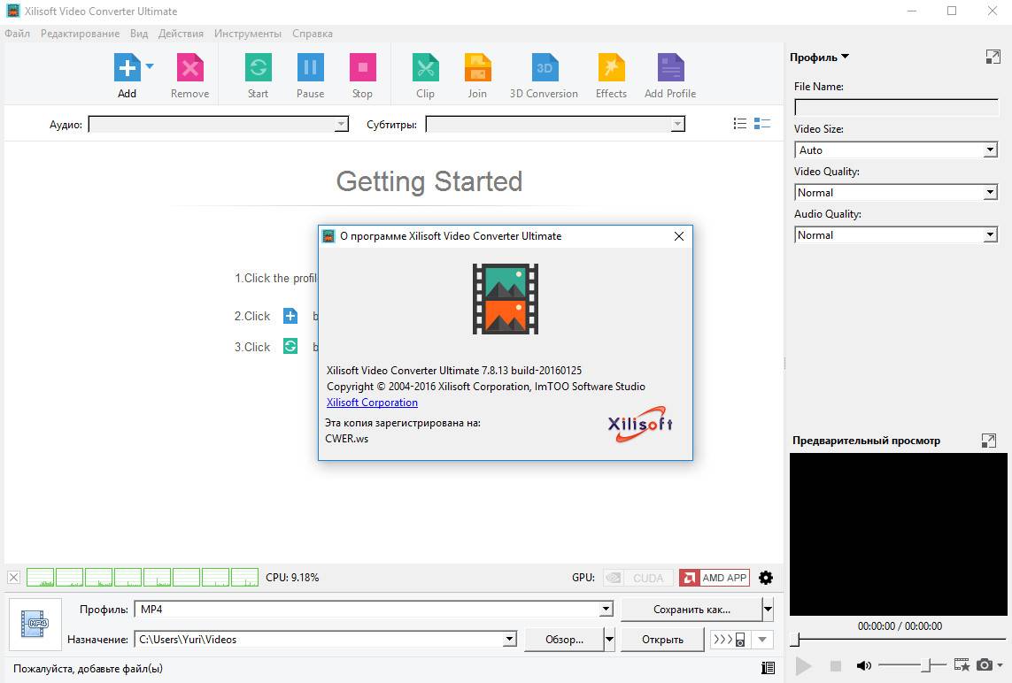Take a snapshot with camera icon
The width and height of the screenshot is (1012, 683).
point(985,665)
